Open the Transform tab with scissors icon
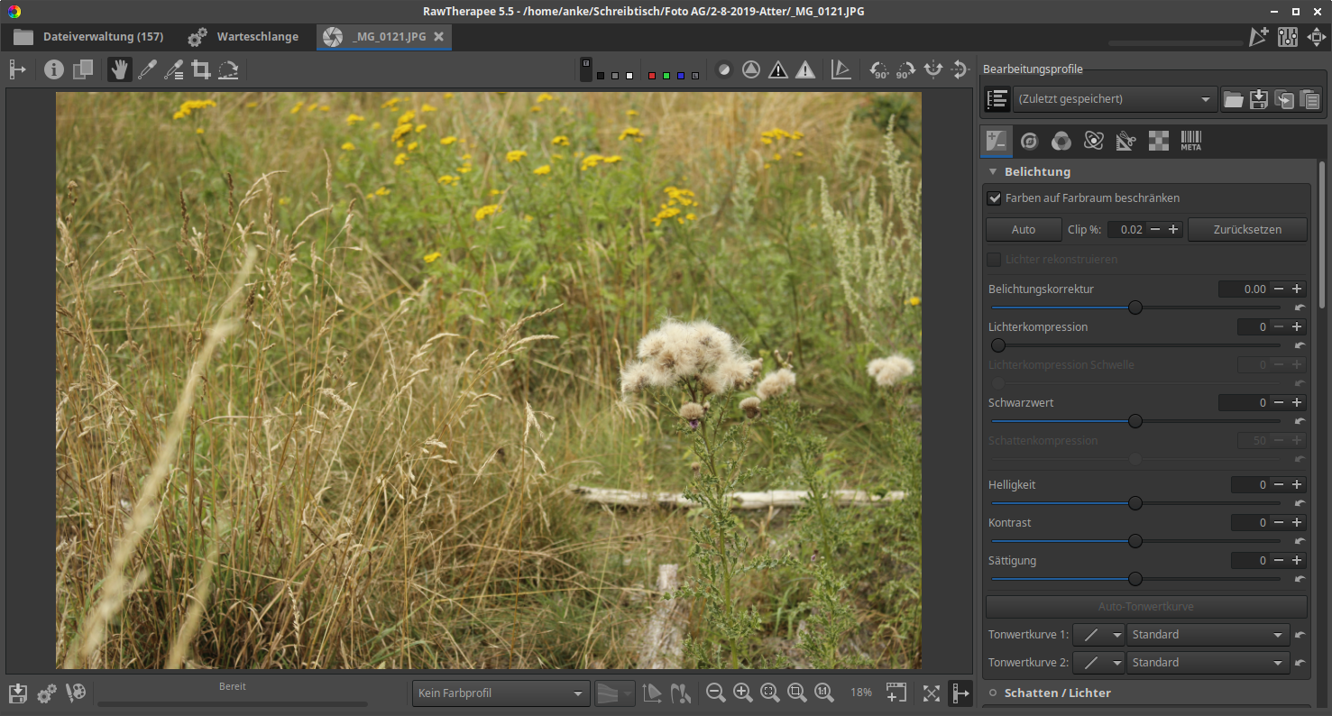Screen dimensions: 1332x716 (x=1125, y=141)
